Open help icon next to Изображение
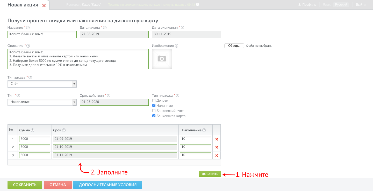Image resolution: width=373 pixels, height=191 pixels. click(x=177, y=46)
